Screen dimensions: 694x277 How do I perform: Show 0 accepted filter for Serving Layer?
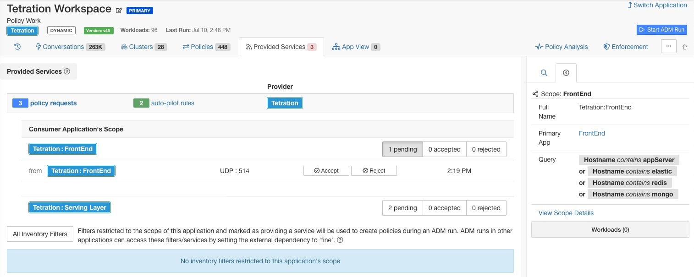click(444, 208)
